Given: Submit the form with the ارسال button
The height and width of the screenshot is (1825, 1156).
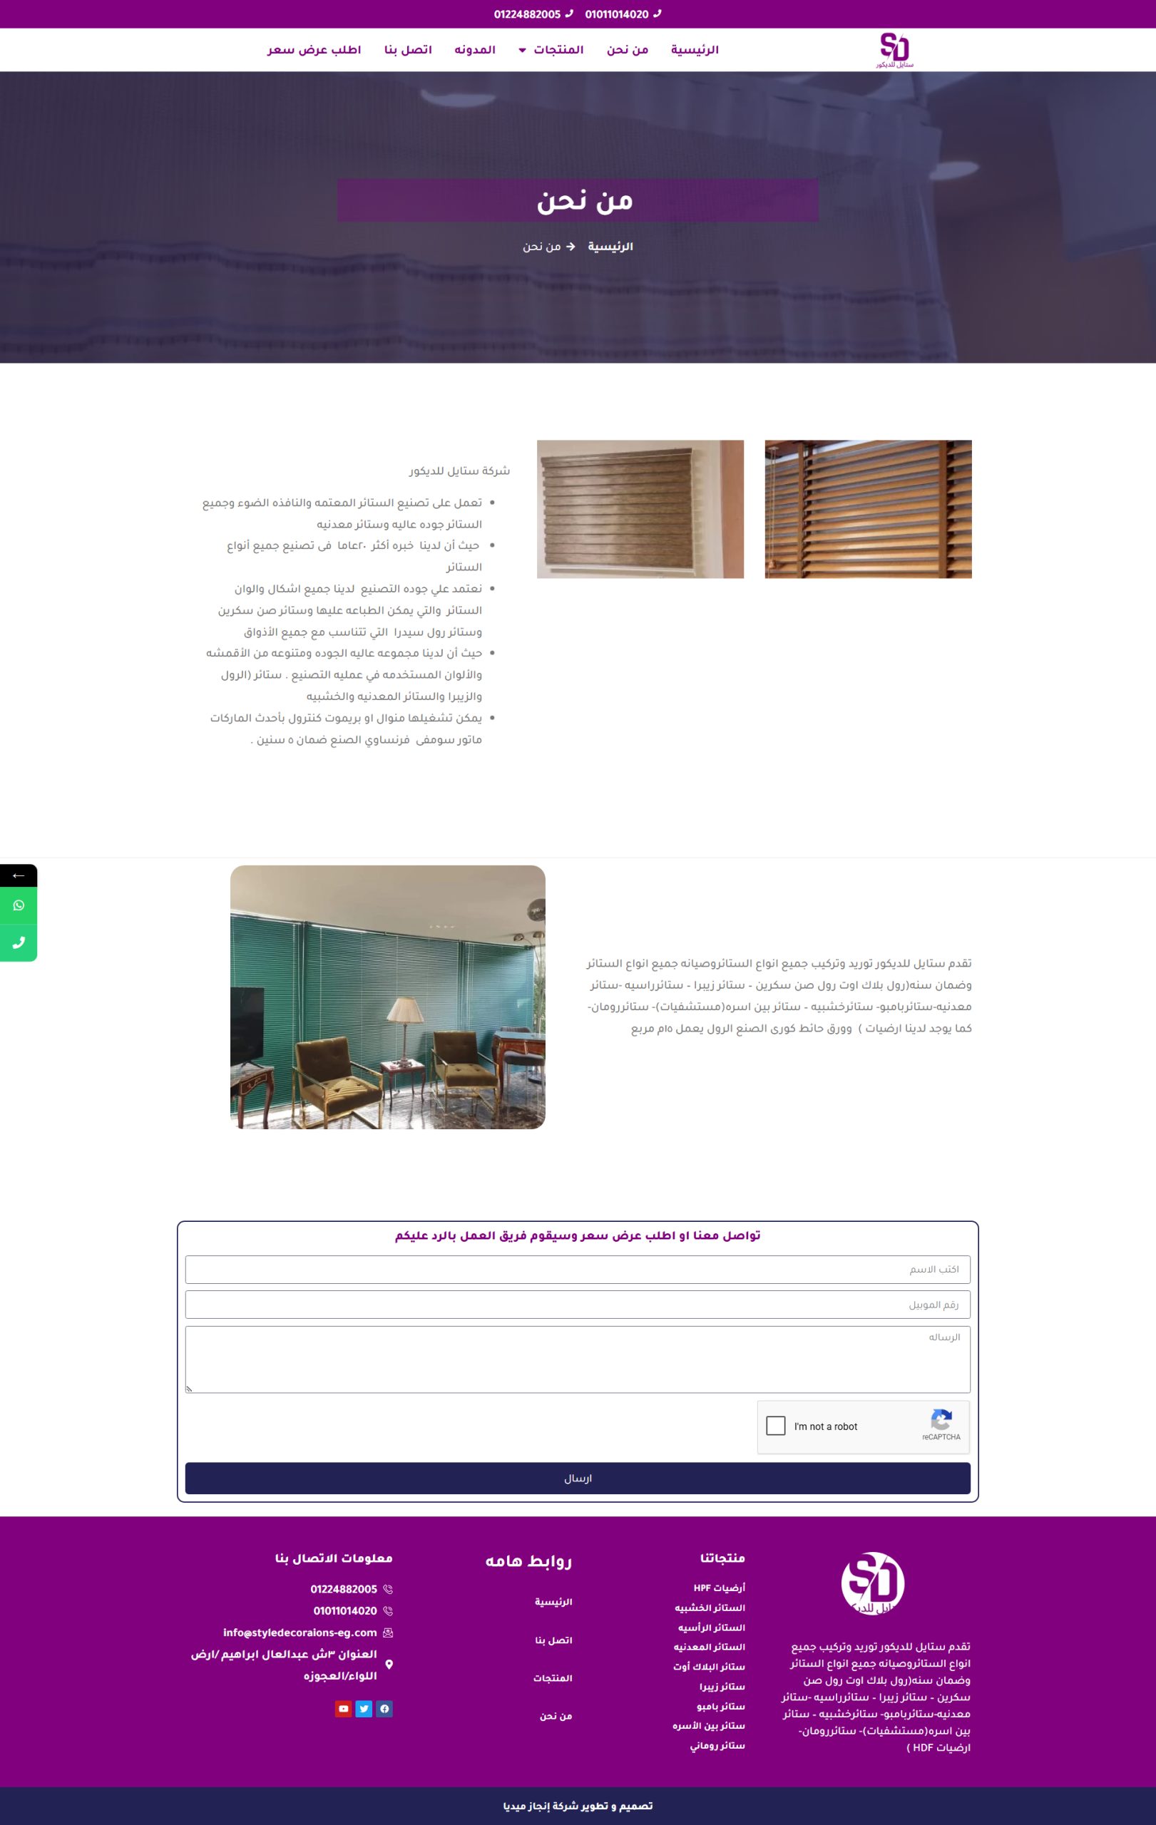Looking at the screenshot, I should pos(578,1478).
